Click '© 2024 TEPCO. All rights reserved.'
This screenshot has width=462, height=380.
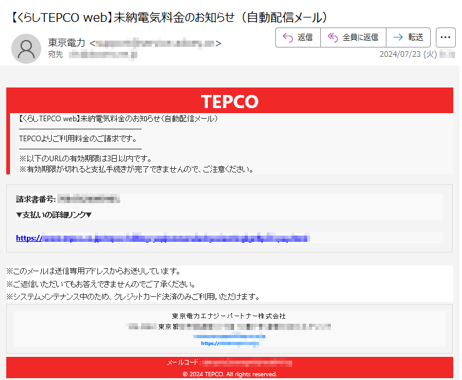[x=230, y=374]
